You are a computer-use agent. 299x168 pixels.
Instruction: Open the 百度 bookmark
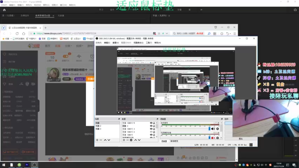[x=42, y=39]
